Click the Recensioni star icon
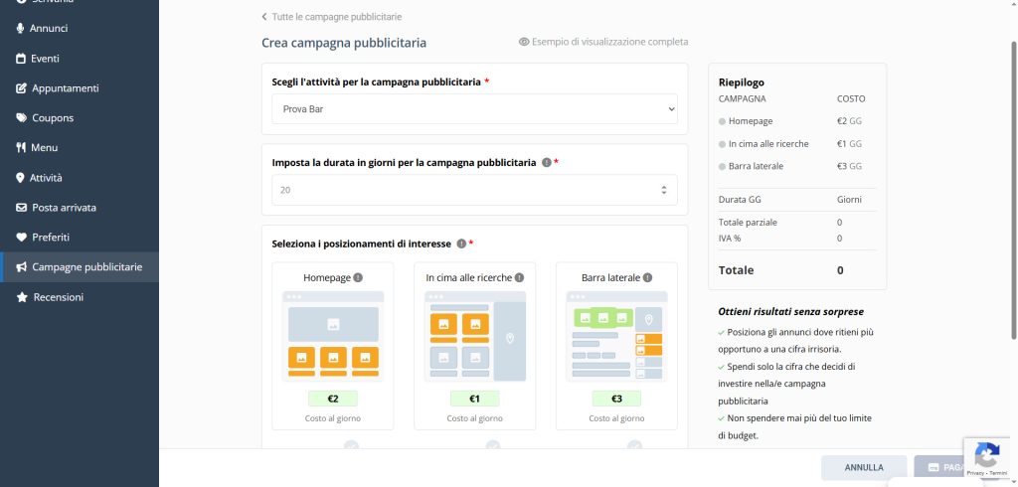 click(x=21, y=297)
